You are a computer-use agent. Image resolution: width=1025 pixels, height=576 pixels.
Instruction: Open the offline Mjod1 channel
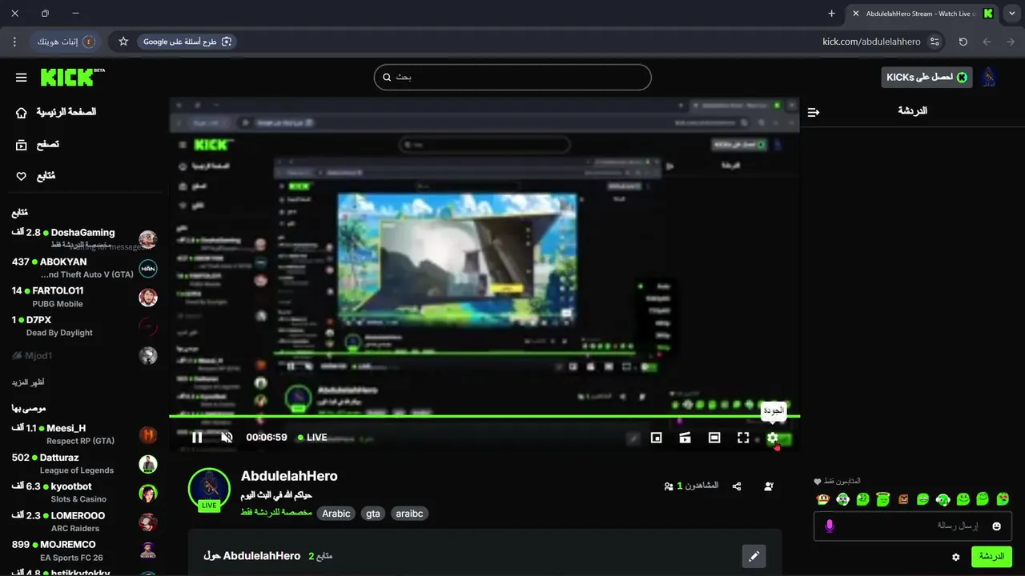(x=84, y=355)
